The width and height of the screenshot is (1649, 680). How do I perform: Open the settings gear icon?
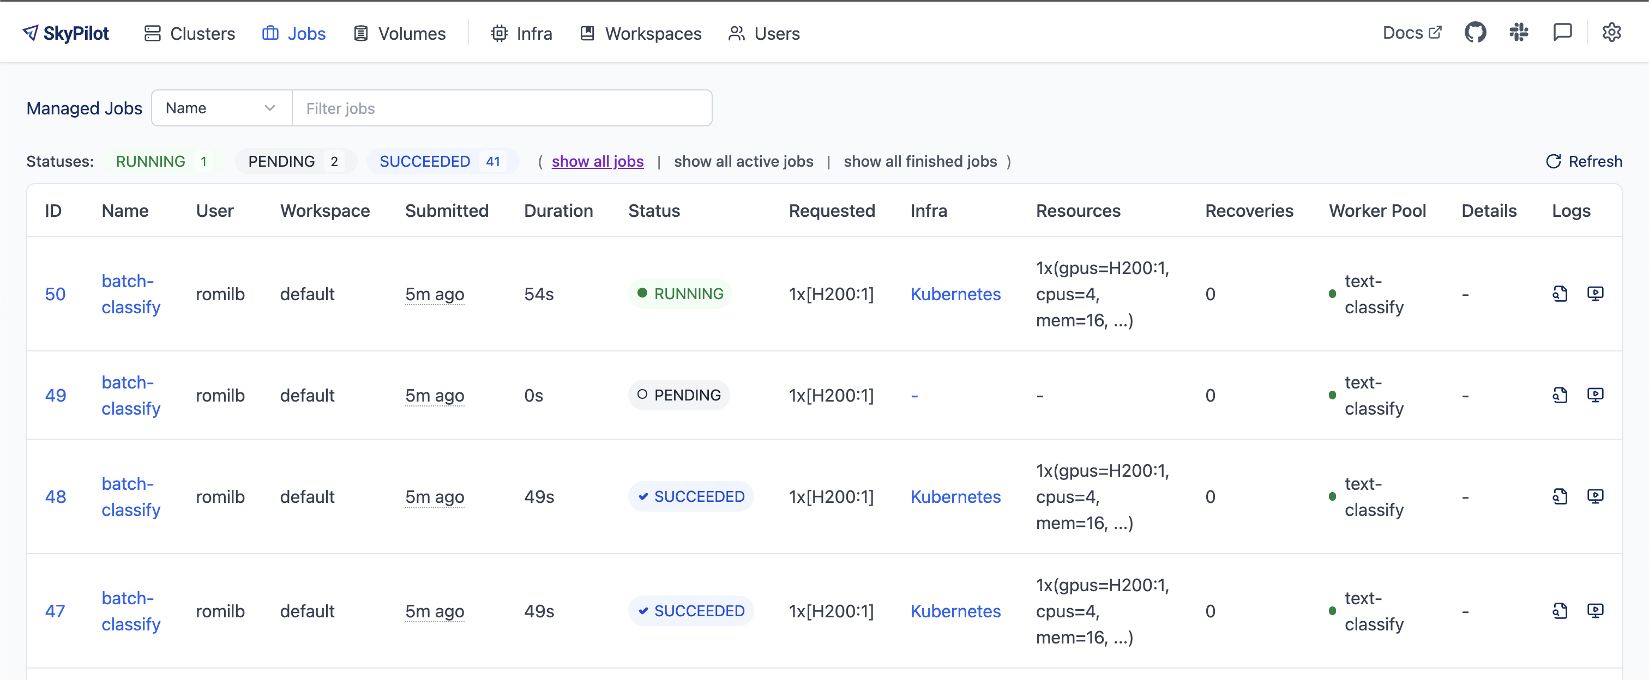pos(1611,33)
